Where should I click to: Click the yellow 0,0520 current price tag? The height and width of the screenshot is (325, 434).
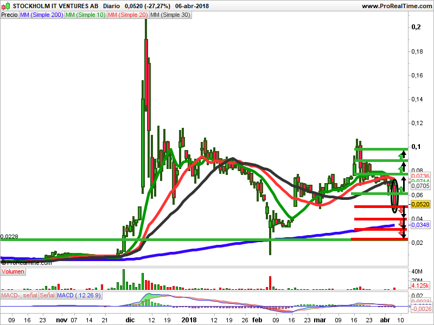420,204
